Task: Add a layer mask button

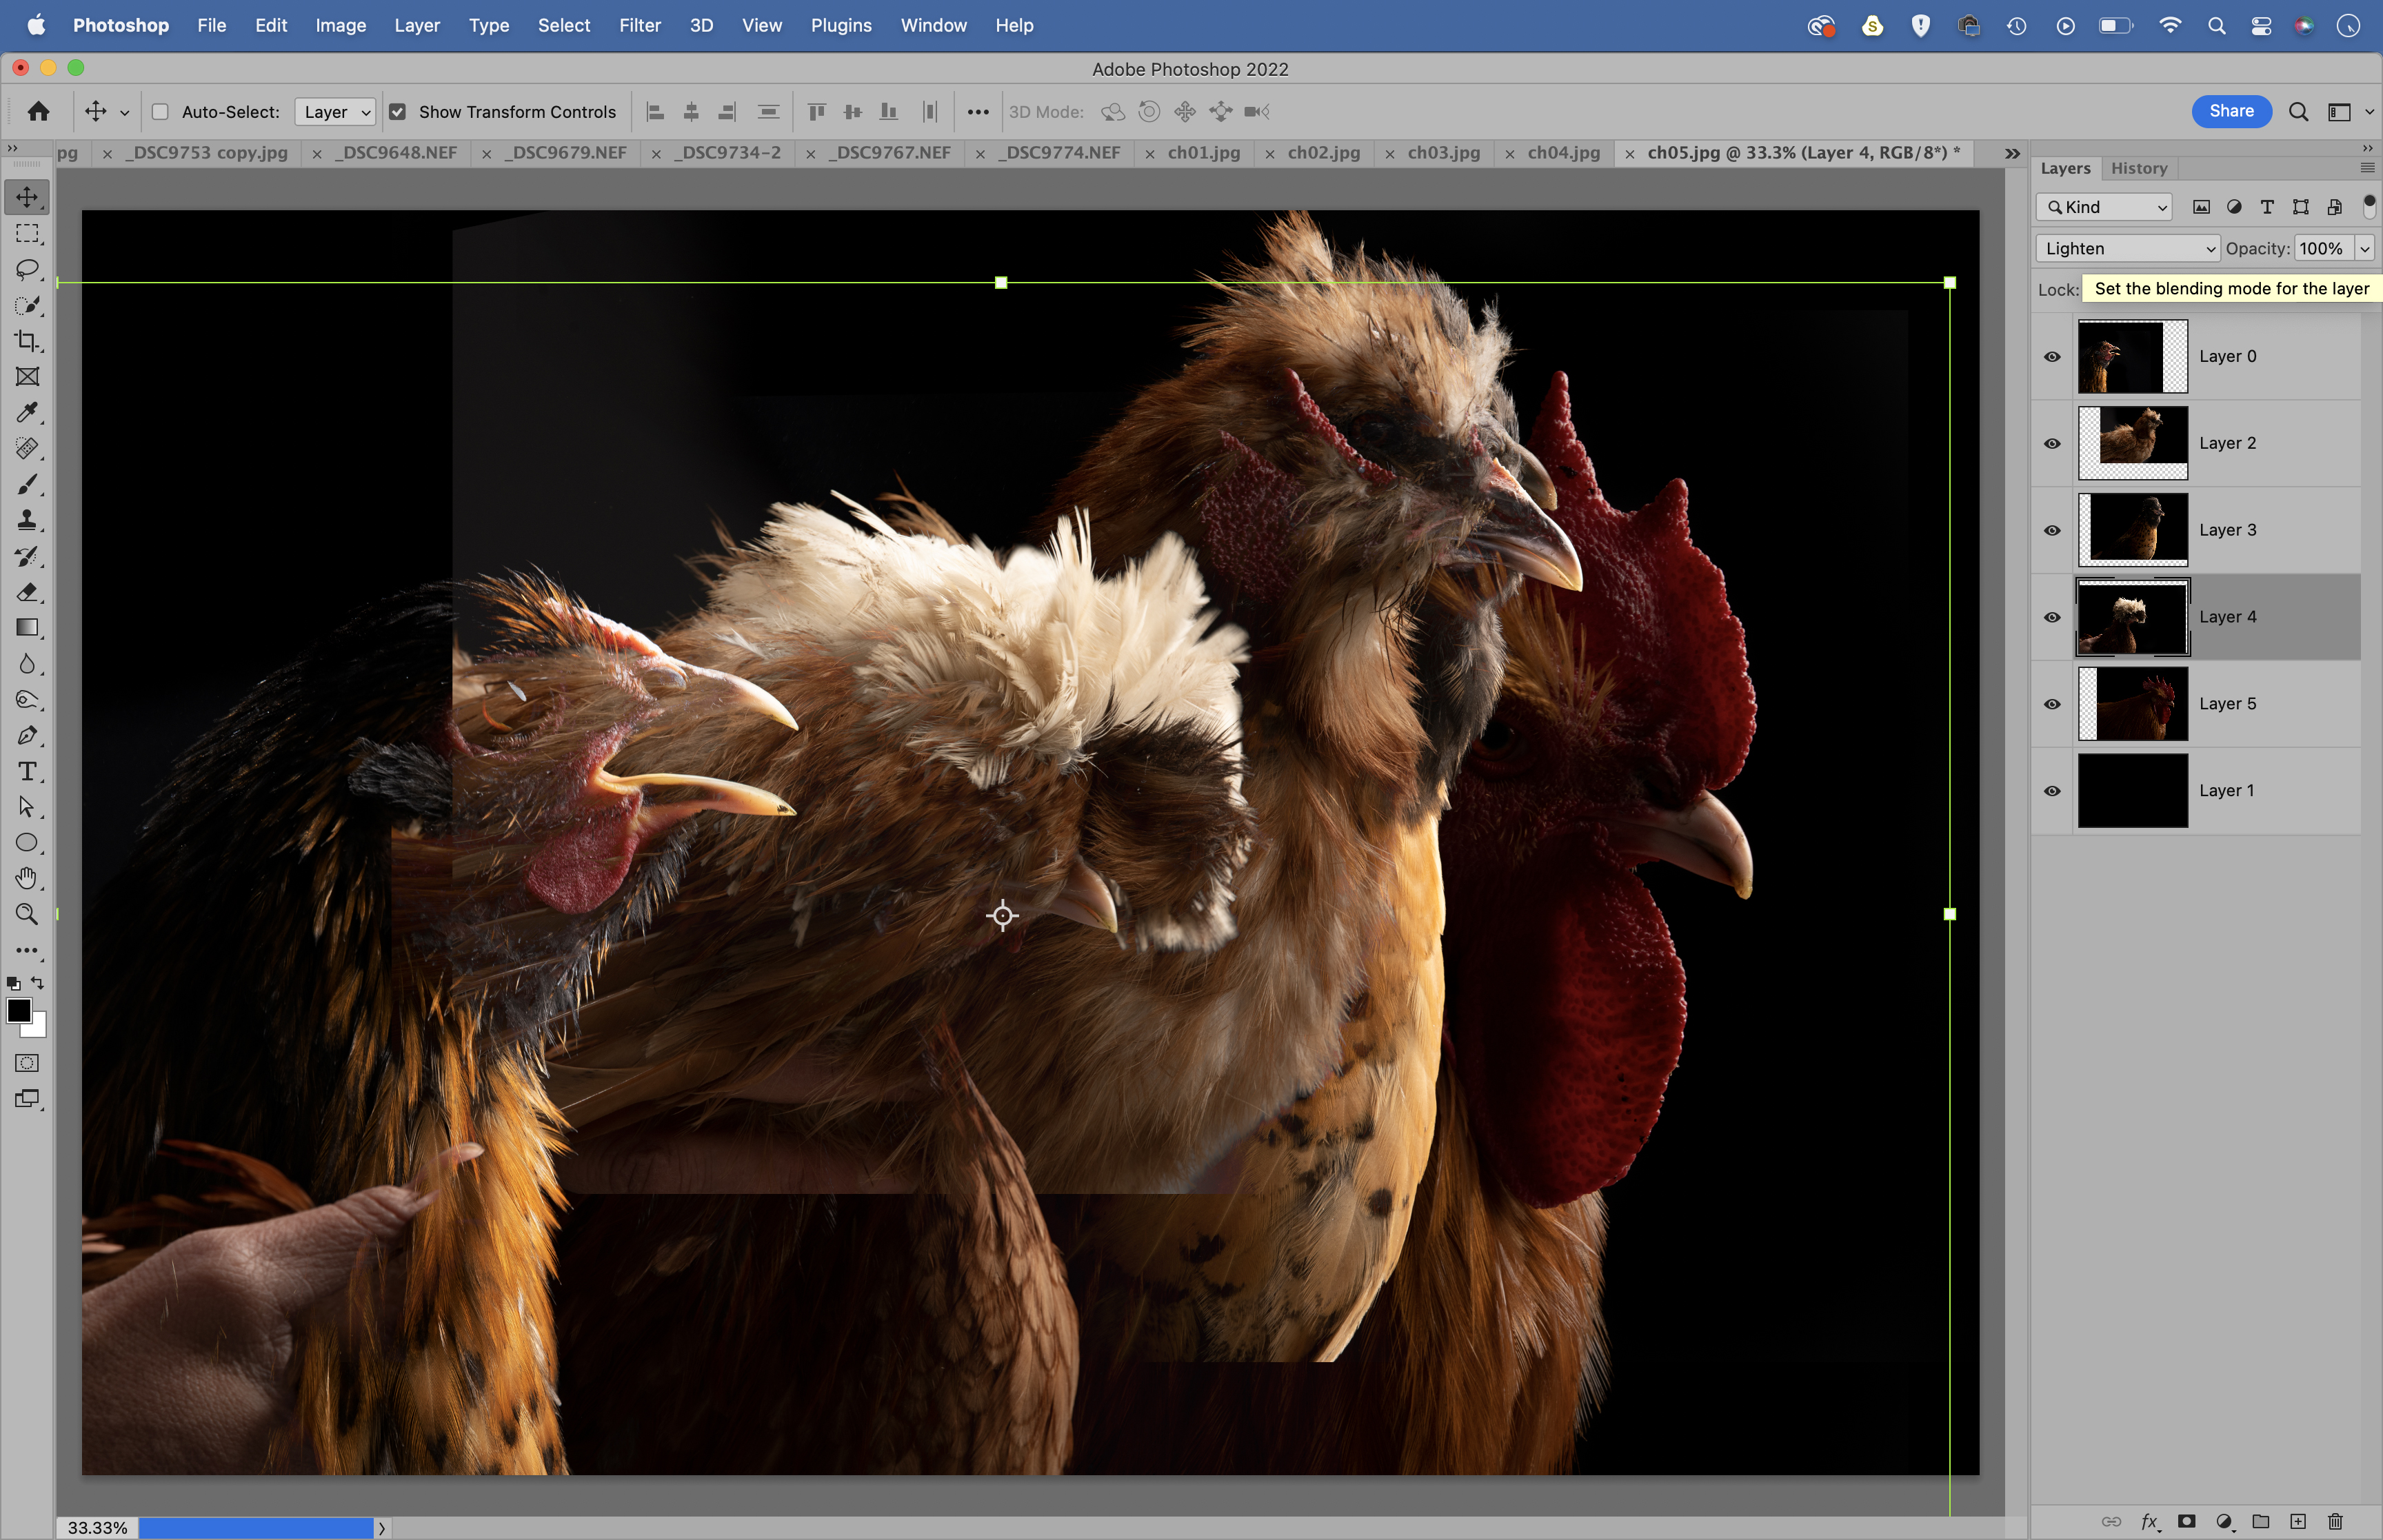Action: click(2187, 1521)
